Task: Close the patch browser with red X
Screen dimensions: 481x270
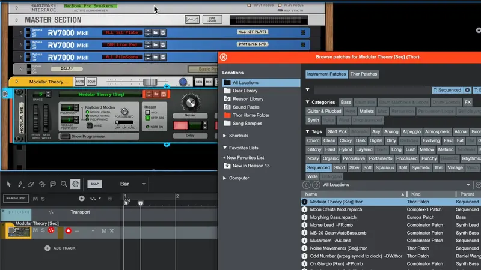Action: point(223,57)
